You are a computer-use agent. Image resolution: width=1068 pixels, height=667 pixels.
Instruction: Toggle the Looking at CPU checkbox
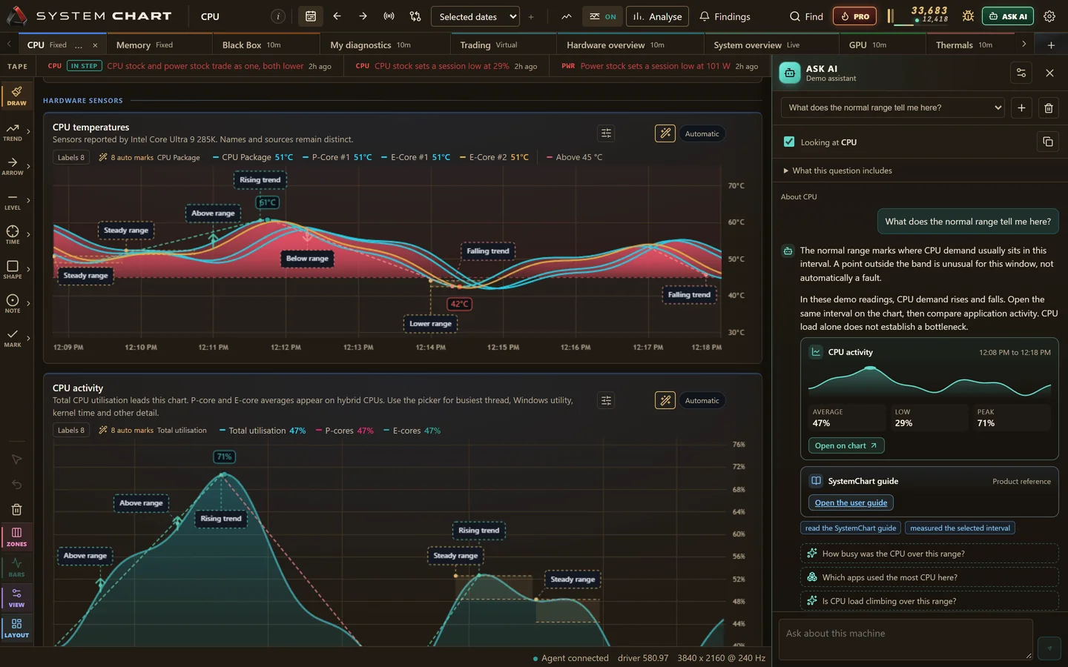(789, 142)
